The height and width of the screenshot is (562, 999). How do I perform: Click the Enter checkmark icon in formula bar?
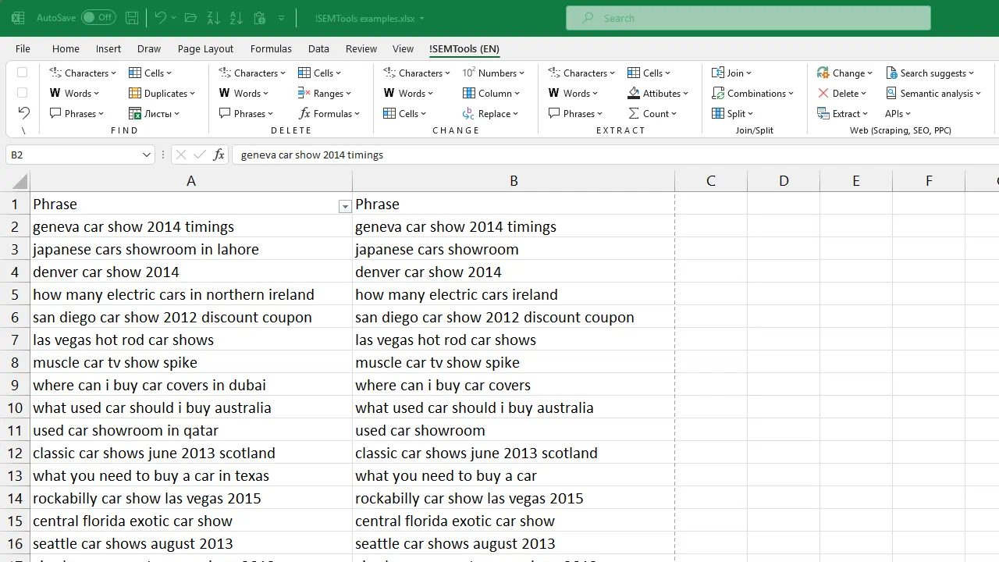click(x=200, y=155)
